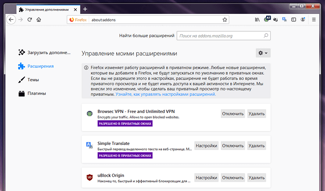Click Simple Translate's РАЗРЕШЕНО В ПРИВАТНЫХ ОКНАХ badge
The height and width of the screenshot is (191, 325).
coord(125,155)
